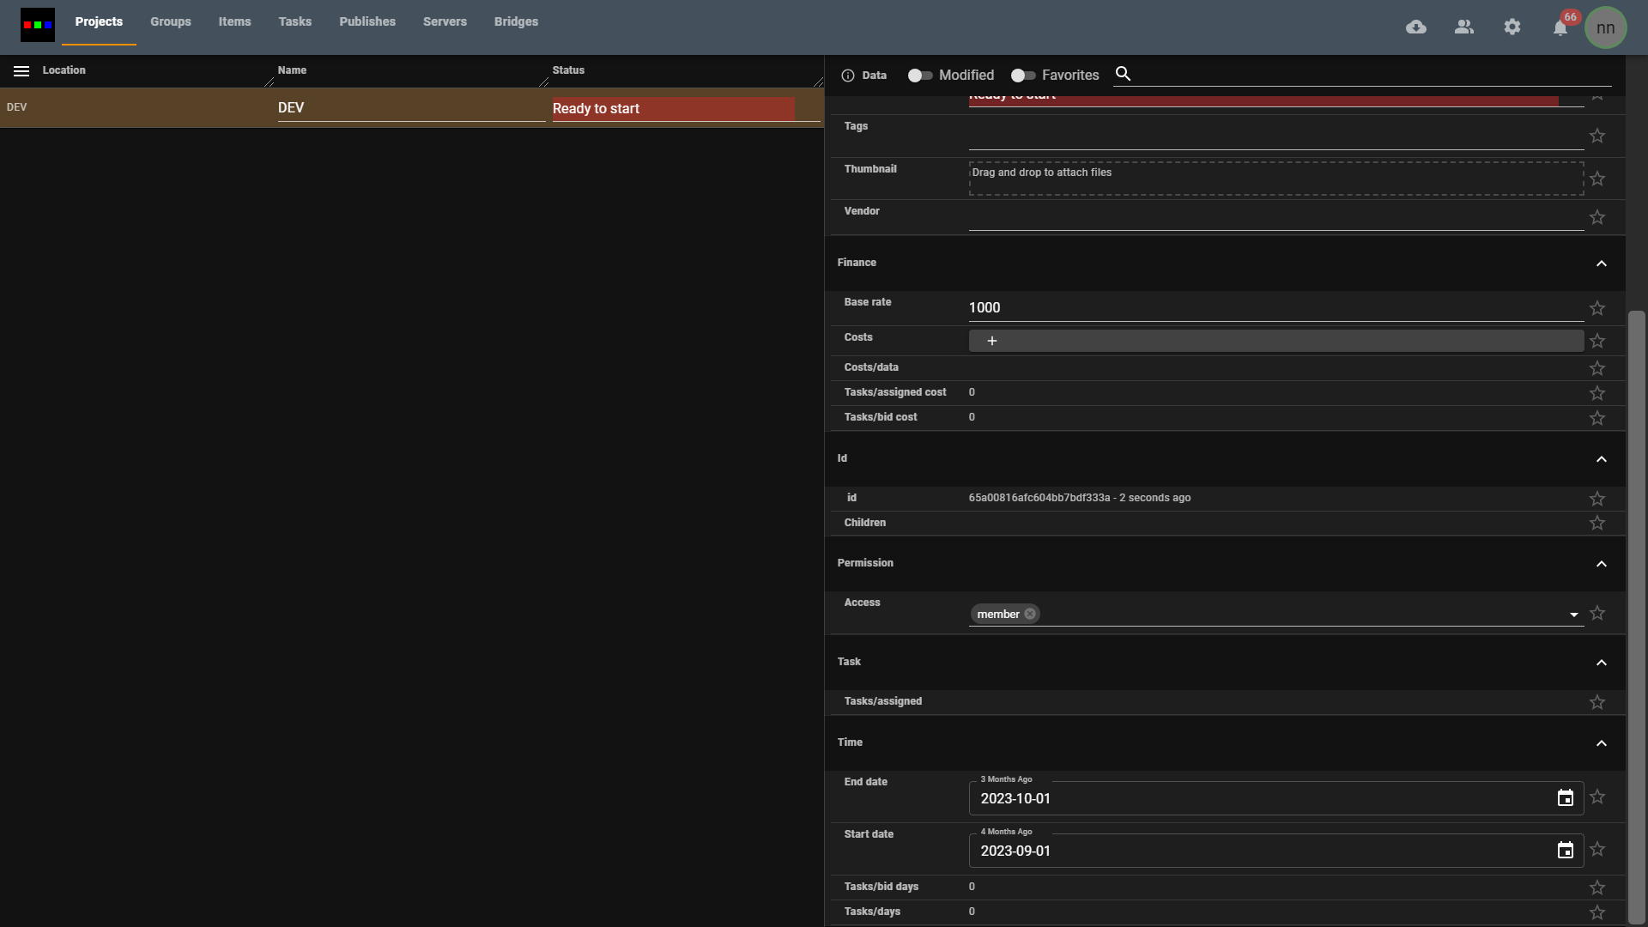
Task: Open the Access dropdown arrow
Action: click(x=1573, y=615)
